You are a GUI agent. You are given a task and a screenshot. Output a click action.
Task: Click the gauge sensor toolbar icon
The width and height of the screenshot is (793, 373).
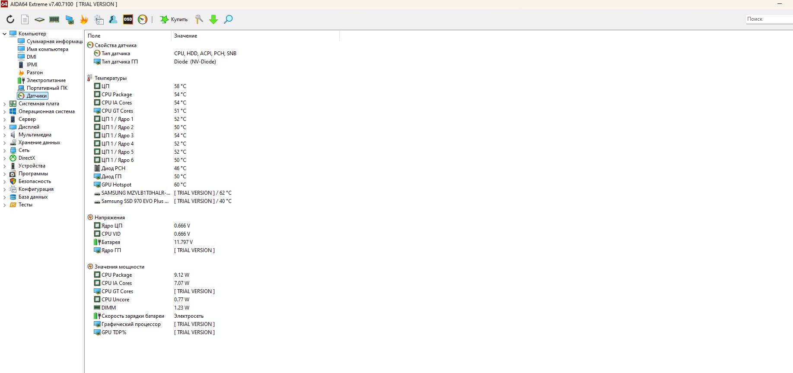coord(143,19)
